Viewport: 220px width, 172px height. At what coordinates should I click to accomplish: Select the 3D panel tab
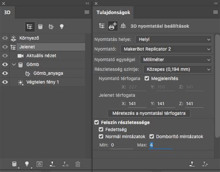tap(7, 13)
